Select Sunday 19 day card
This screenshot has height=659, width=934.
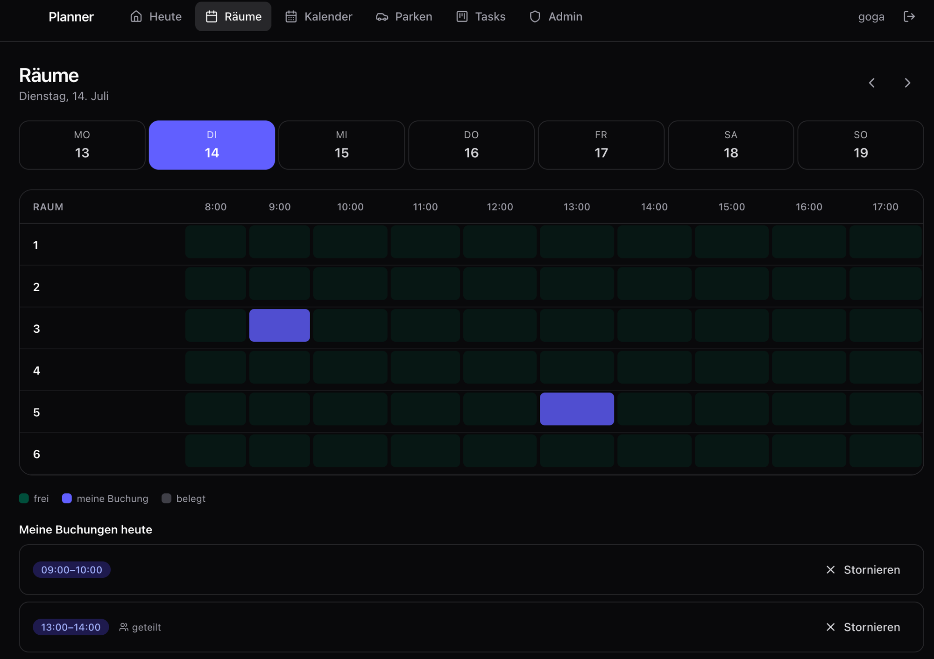(861, 145)
